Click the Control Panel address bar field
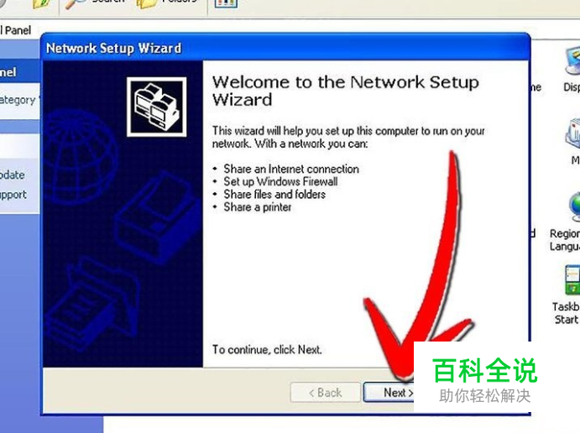The image size is (580, 433). click(16, 30)
